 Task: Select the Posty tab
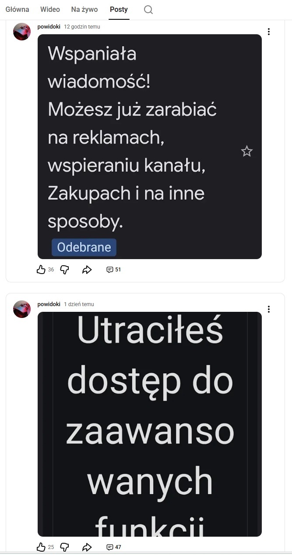(119, 10)
